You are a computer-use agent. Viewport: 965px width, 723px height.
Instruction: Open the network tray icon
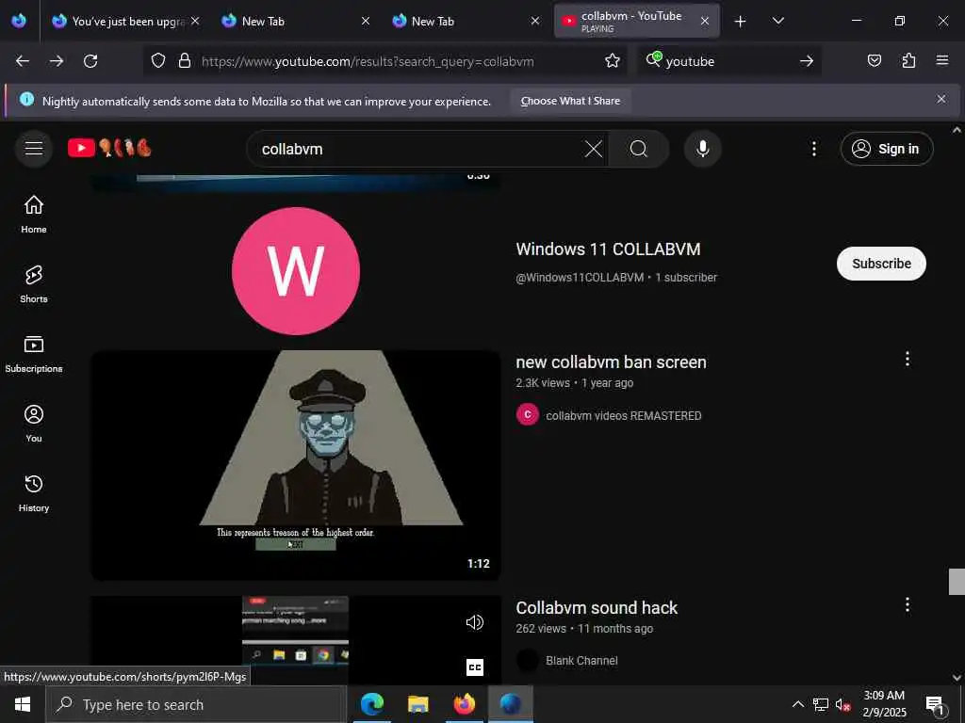click(x=821, y=705)
